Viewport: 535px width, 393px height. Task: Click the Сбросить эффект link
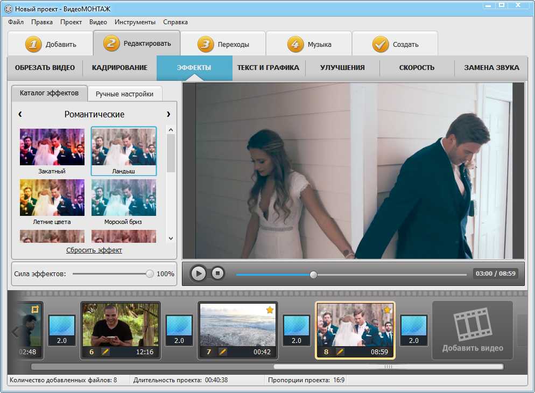click(94, 250)
